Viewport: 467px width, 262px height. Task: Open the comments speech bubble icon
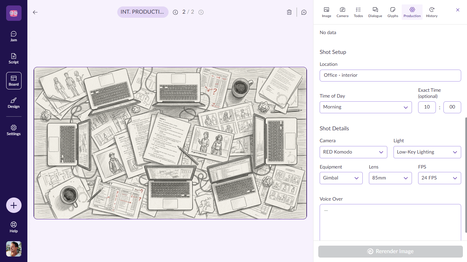click(304, 12)
